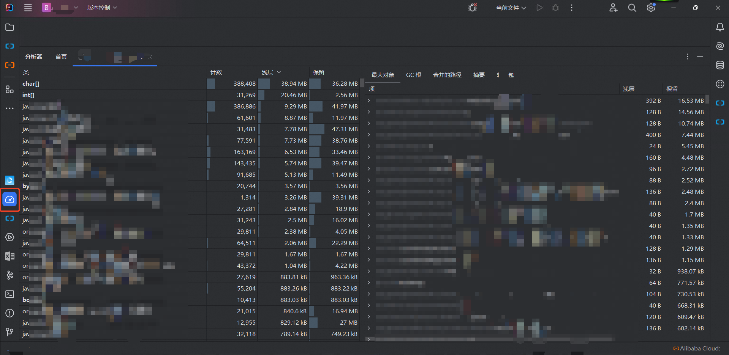Open the 版本控制 dropdown
Viewport: 729px width, 355px height.
pos(102,8)
